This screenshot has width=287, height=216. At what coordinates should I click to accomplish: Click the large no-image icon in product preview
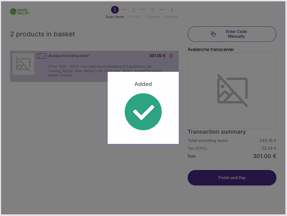coord(232,90)
